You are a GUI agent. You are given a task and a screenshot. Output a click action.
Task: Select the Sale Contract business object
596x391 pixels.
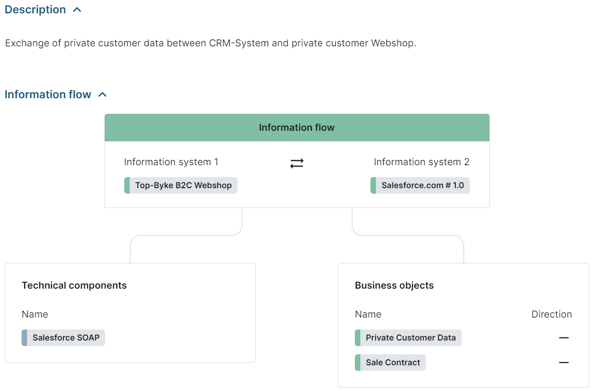coord(392,363)
